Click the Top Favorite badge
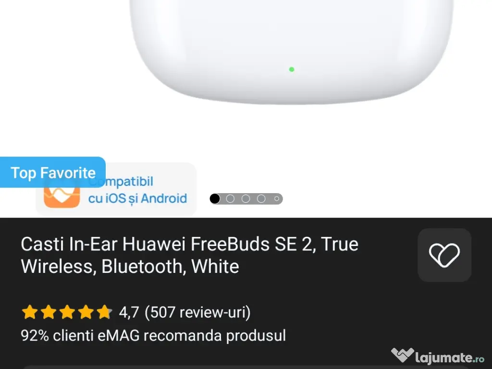The height and width of the screenshot is (369, 492). [x=53, y=172]
